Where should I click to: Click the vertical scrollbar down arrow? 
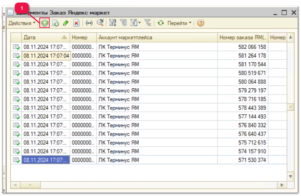[290, 177]
